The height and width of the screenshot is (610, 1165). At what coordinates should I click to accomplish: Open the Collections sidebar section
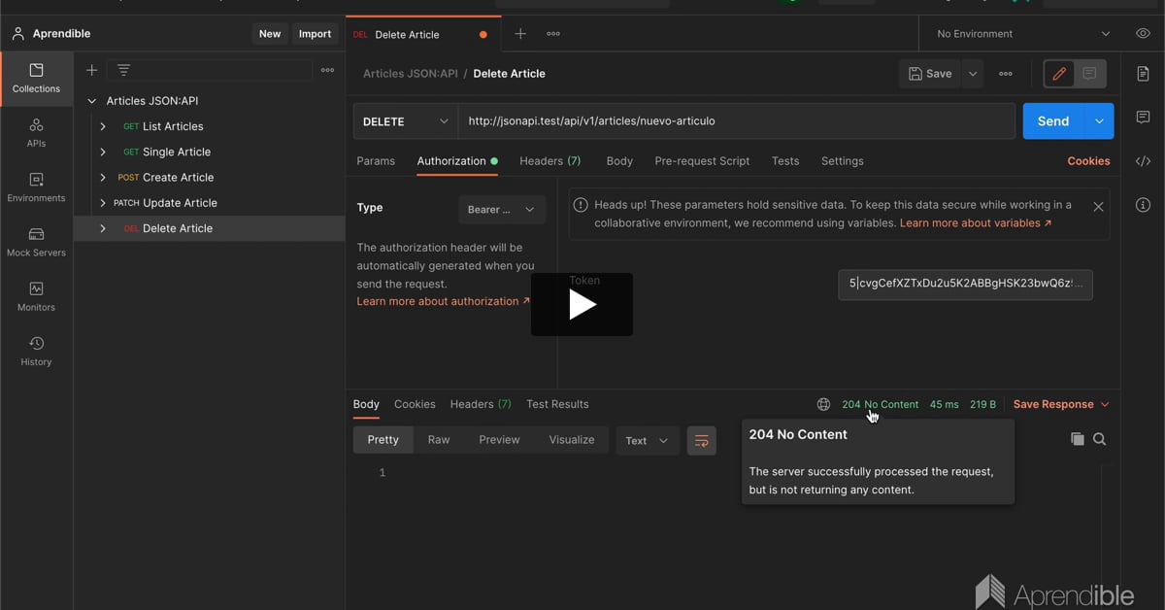point(36,79)
